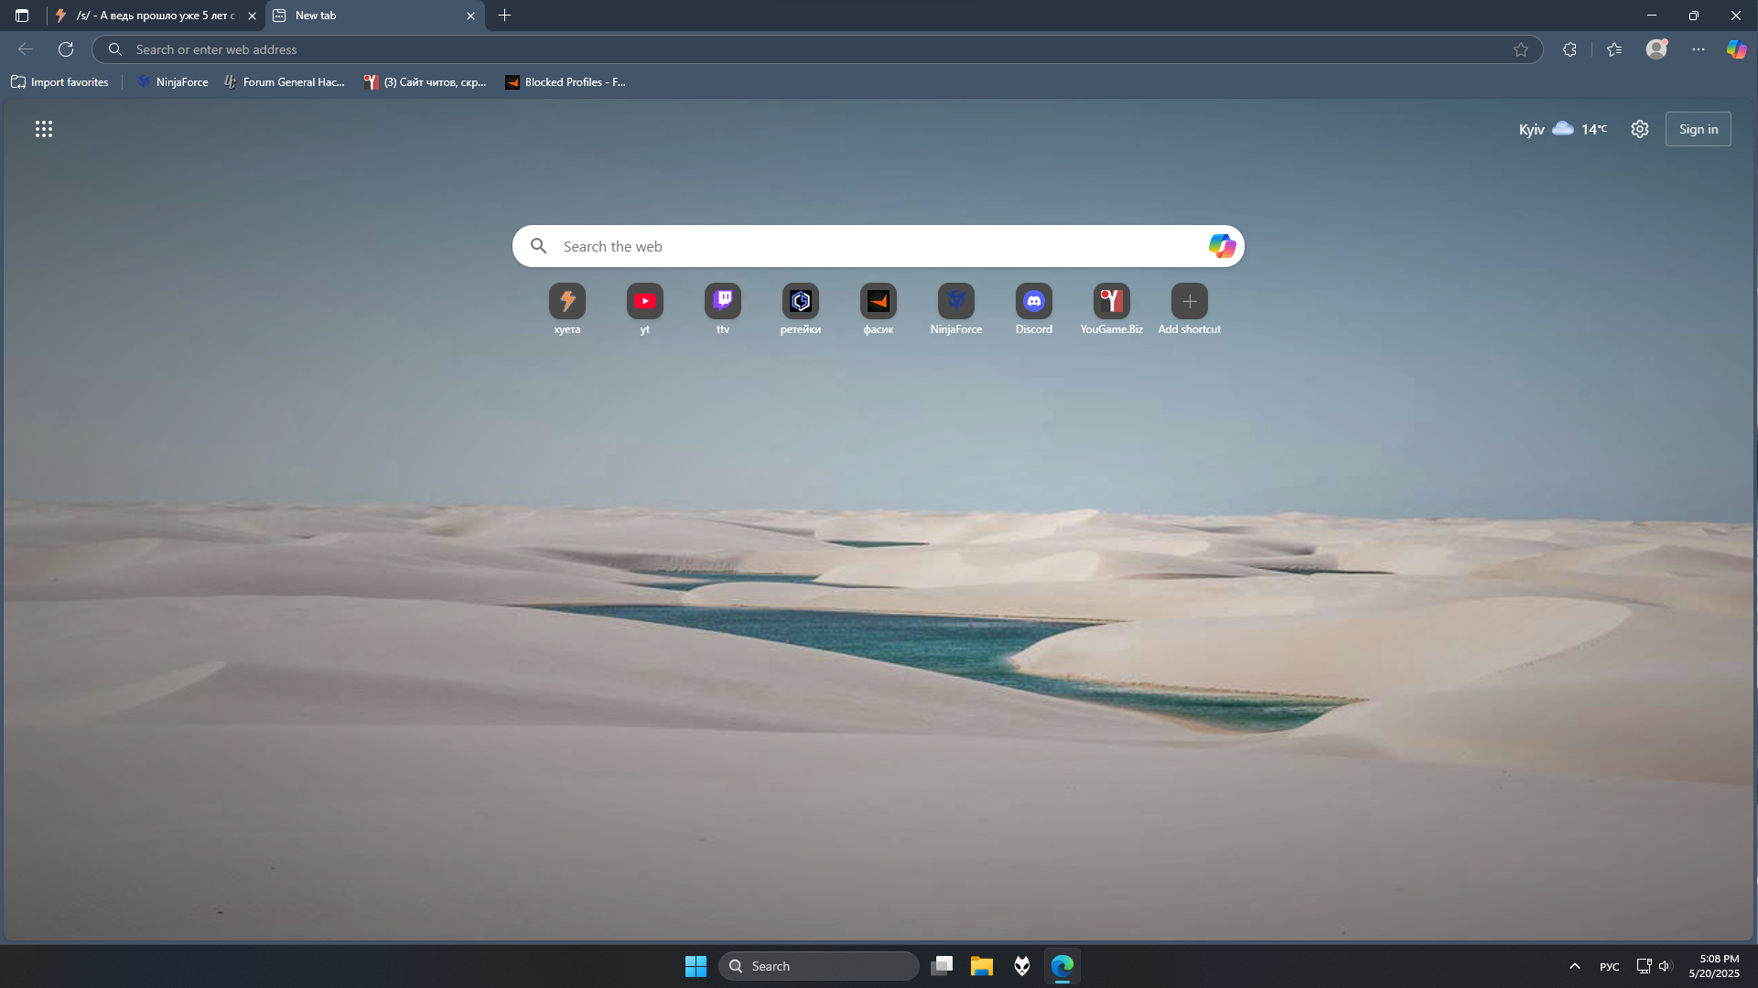Open page settings gear icon

pos(1639,129)
